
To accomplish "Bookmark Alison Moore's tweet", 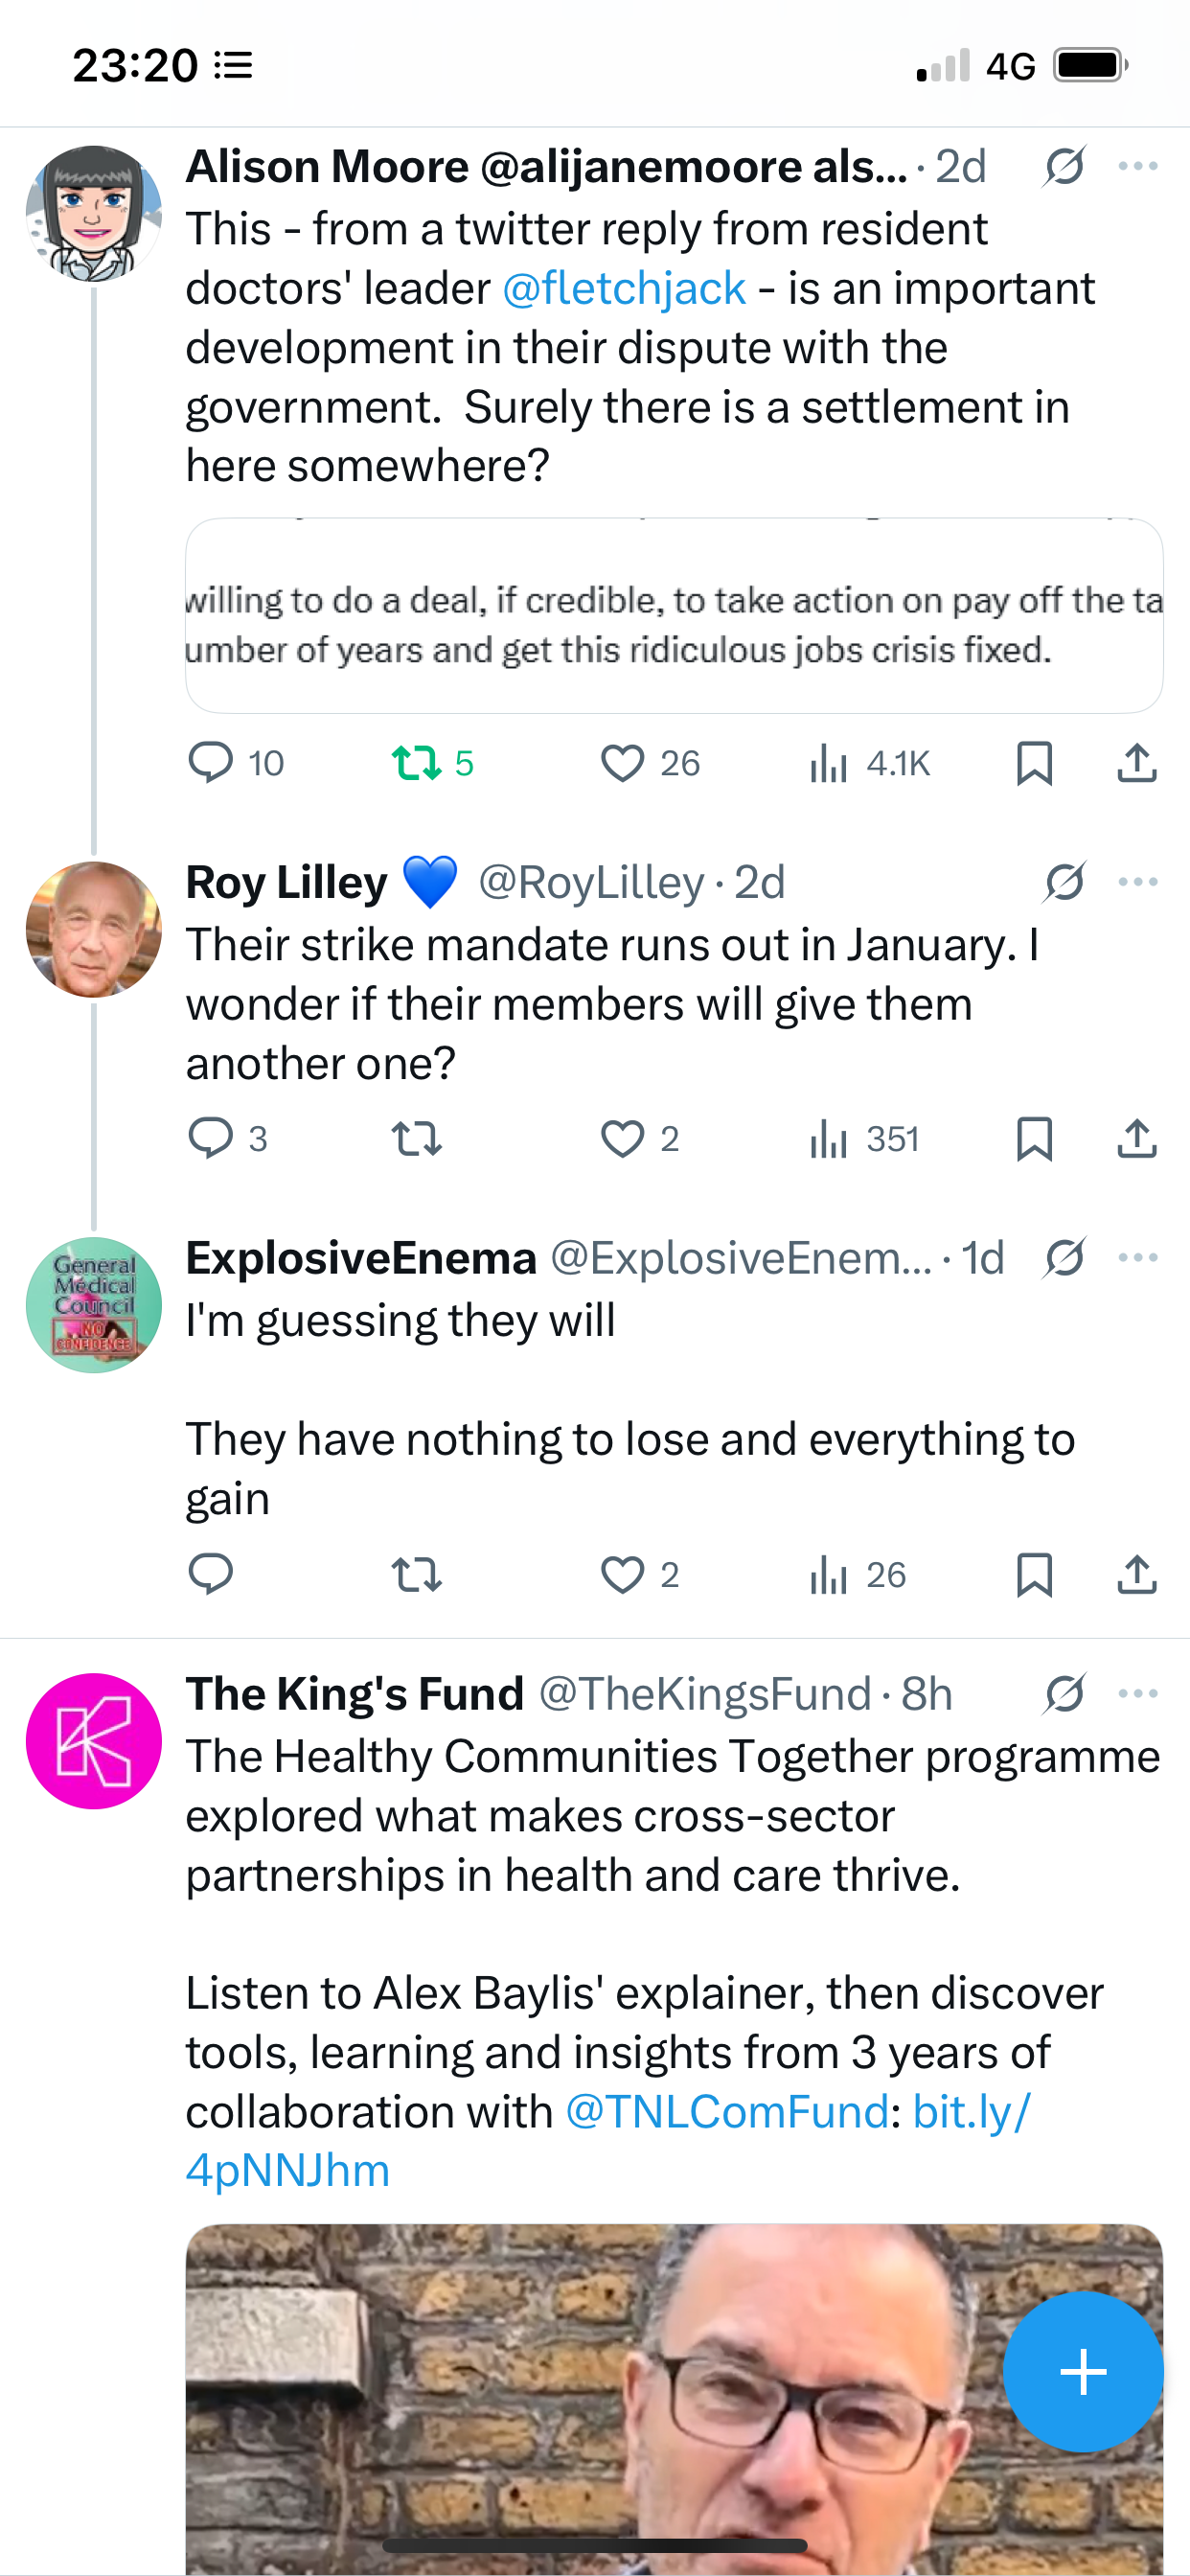I will point(1034,763).
